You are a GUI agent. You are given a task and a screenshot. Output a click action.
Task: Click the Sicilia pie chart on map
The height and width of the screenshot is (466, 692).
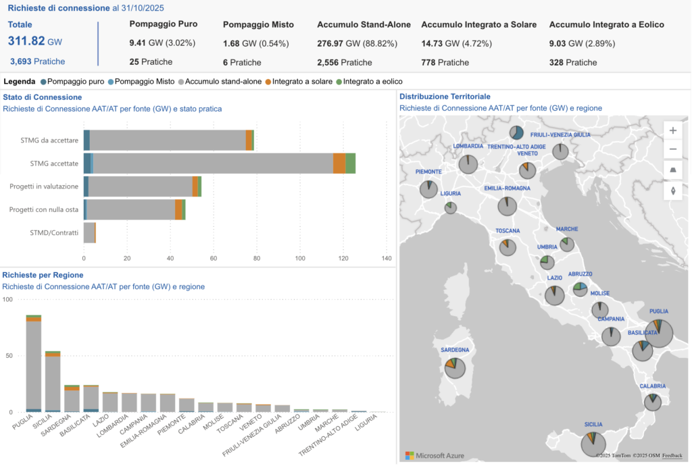pyautogui.click(x=593, y=442)
